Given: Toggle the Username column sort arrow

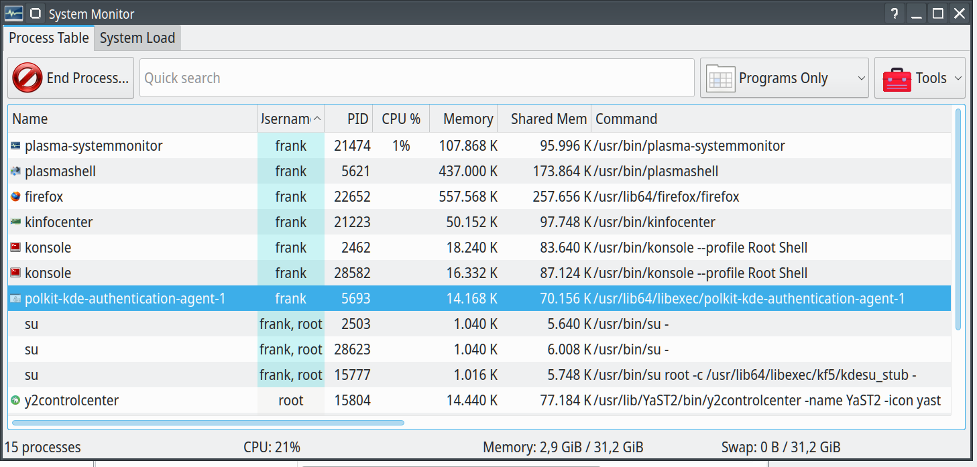Looking at the screenshot, I should (x=317, y=119).
